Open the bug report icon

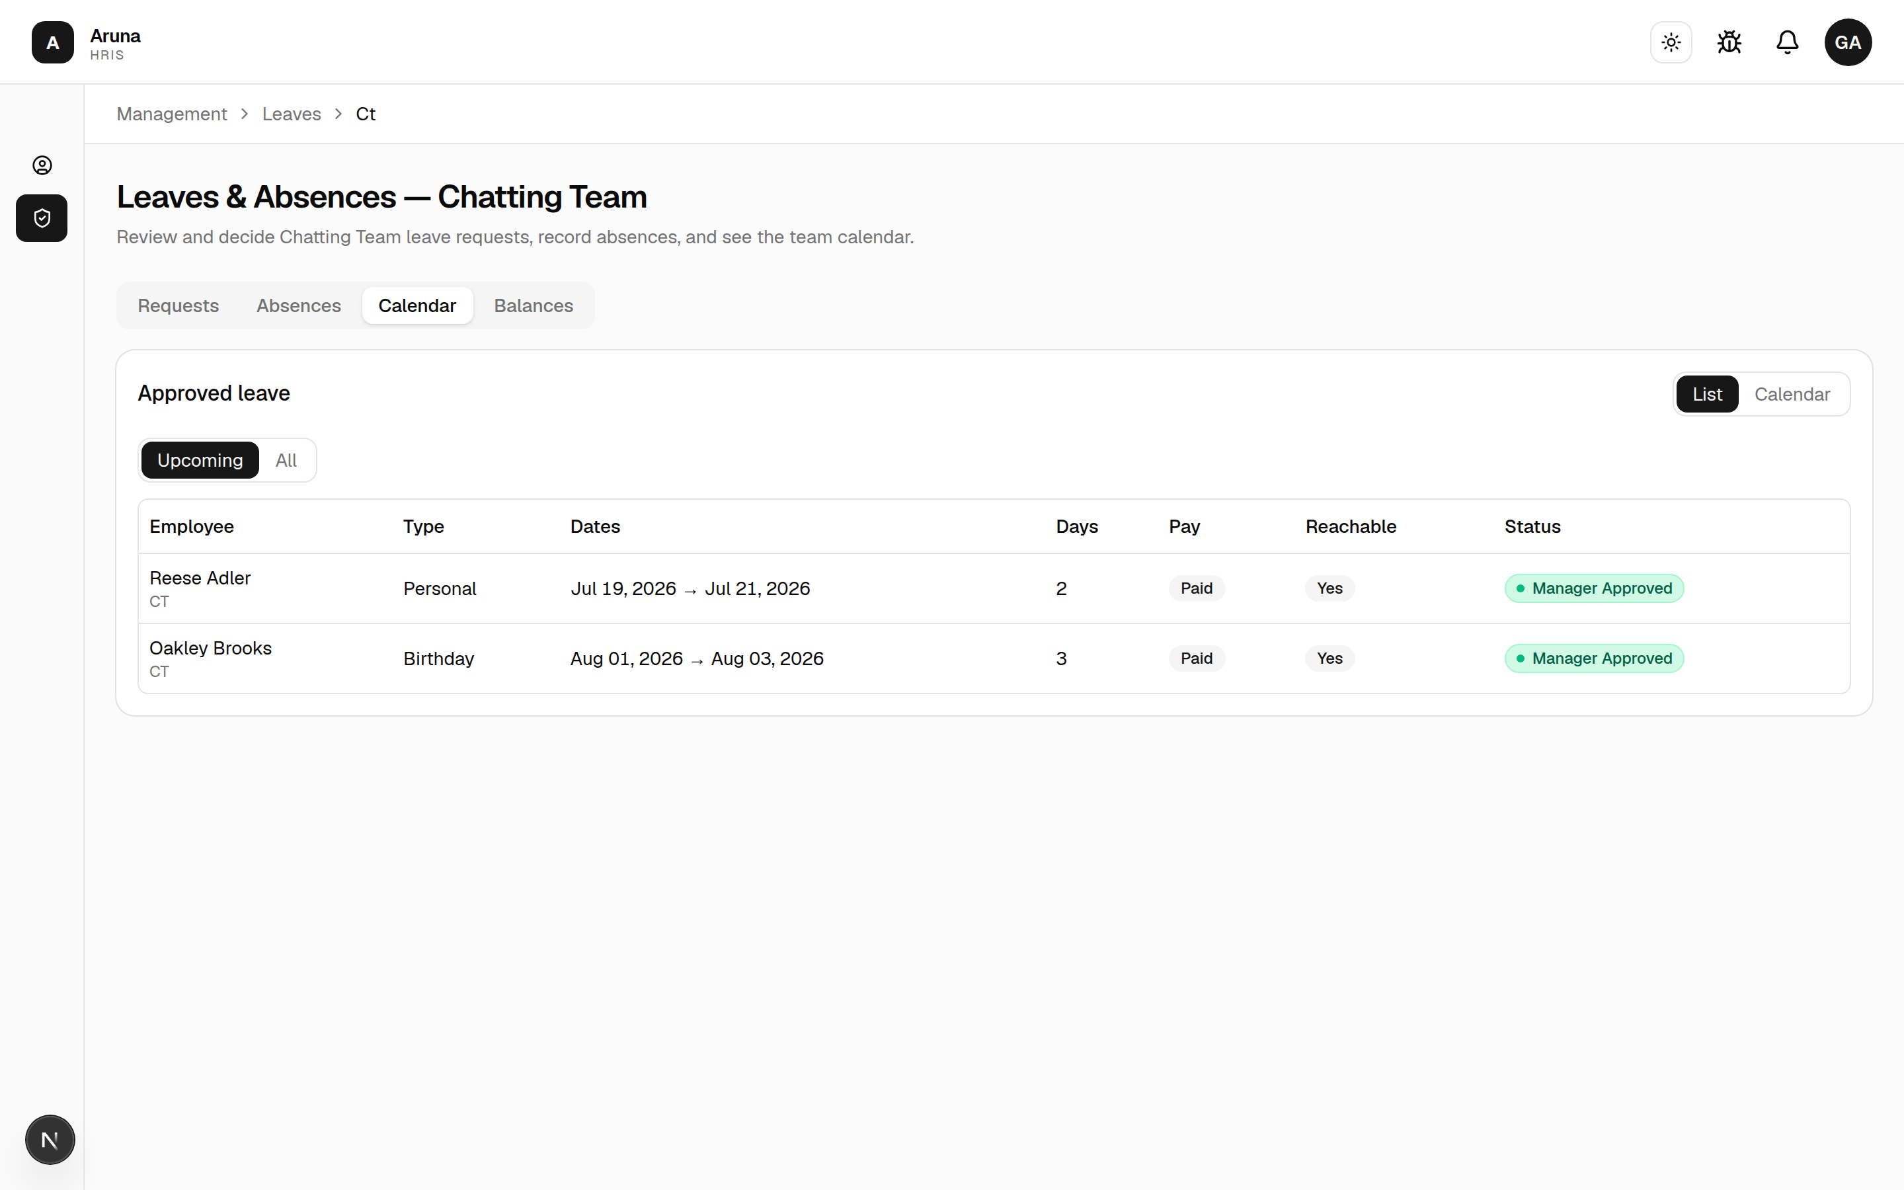click(x=1729, y=42)
